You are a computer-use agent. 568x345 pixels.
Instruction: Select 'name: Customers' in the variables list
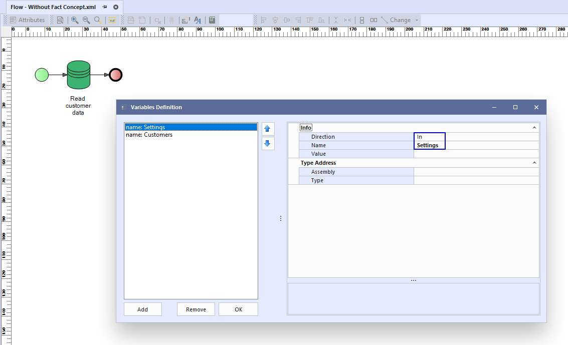point(191,135)
